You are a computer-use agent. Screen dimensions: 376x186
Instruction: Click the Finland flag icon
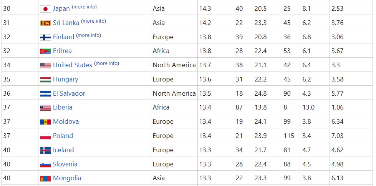45,37
